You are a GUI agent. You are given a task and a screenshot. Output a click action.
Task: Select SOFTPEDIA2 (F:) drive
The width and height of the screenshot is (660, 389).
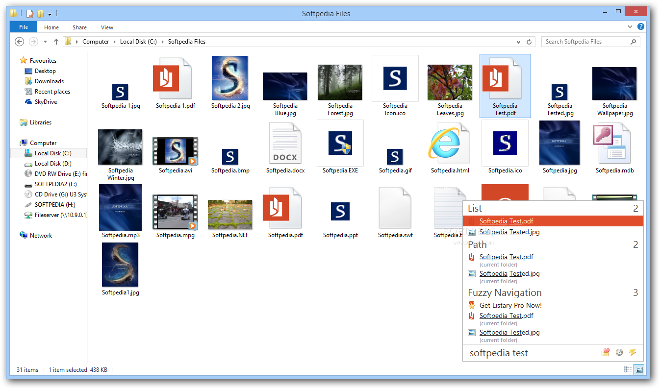[51, 184]
